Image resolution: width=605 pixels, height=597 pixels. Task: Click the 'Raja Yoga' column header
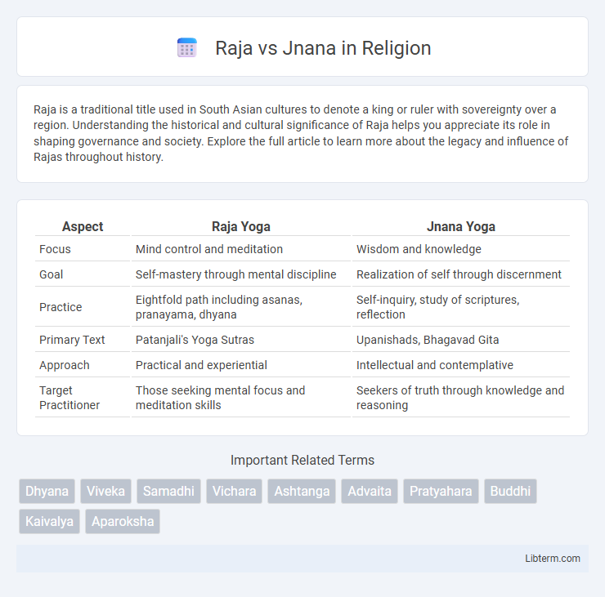241,226
